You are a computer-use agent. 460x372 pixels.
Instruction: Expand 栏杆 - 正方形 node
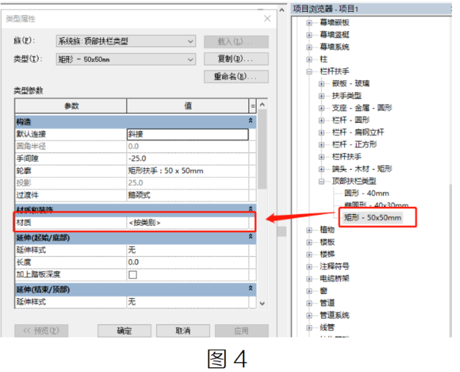[321, 145]
